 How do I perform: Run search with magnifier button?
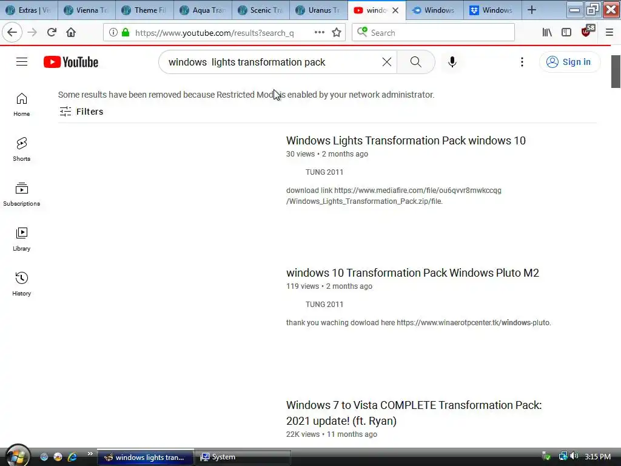click(x=416, y=62)
